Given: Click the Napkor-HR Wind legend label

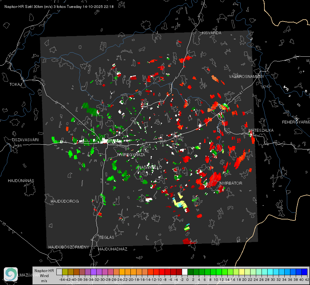Looking at the screenshot, I should pyautogui.click(x=44, y=275).
